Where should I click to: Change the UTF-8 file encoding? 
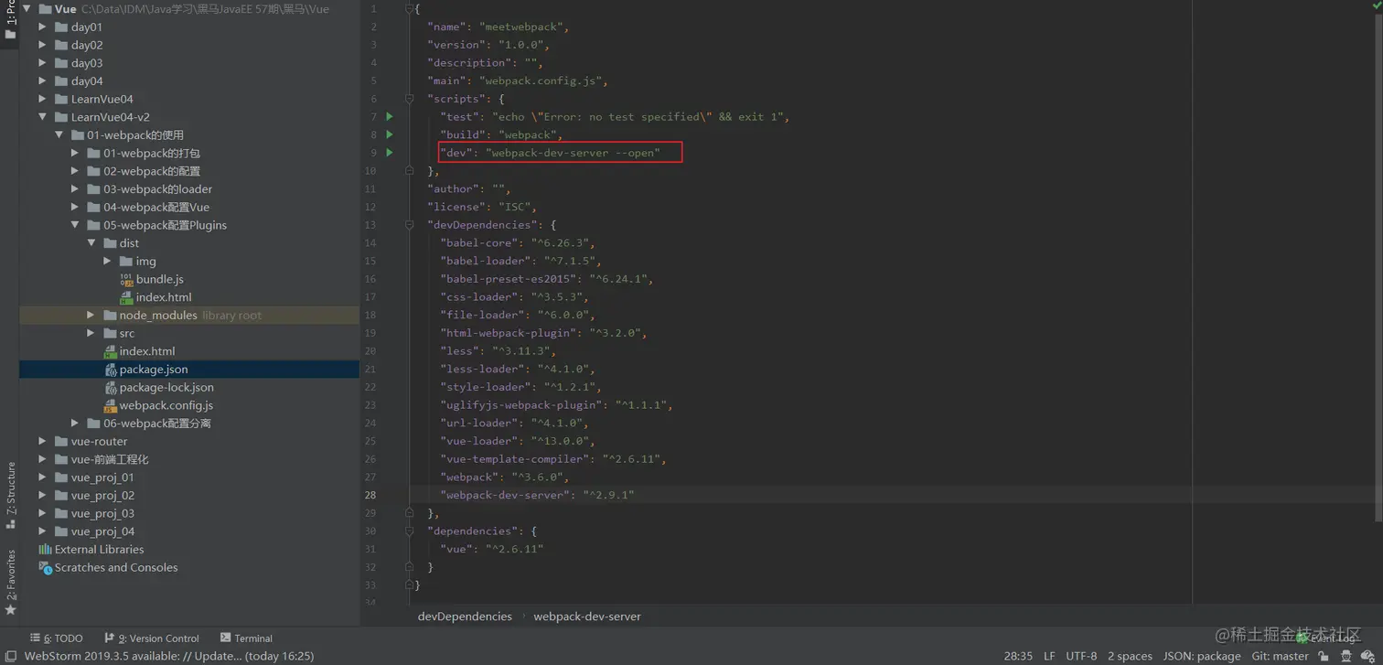click(x=1081, y=656)
